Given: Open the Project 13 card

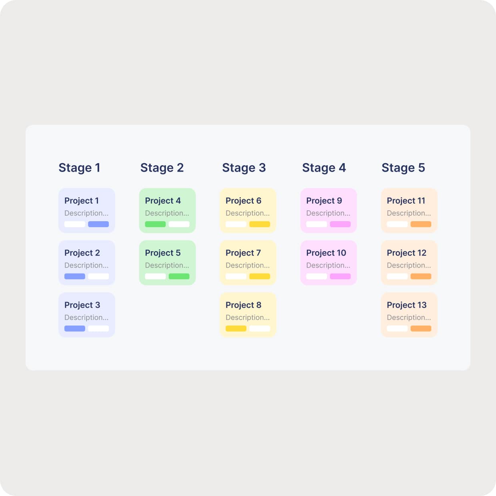Looking at the screenshot, I should pos(409,314).
